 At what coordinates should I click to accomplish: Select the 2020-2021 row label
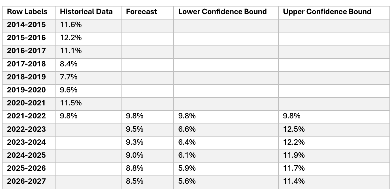29,103
